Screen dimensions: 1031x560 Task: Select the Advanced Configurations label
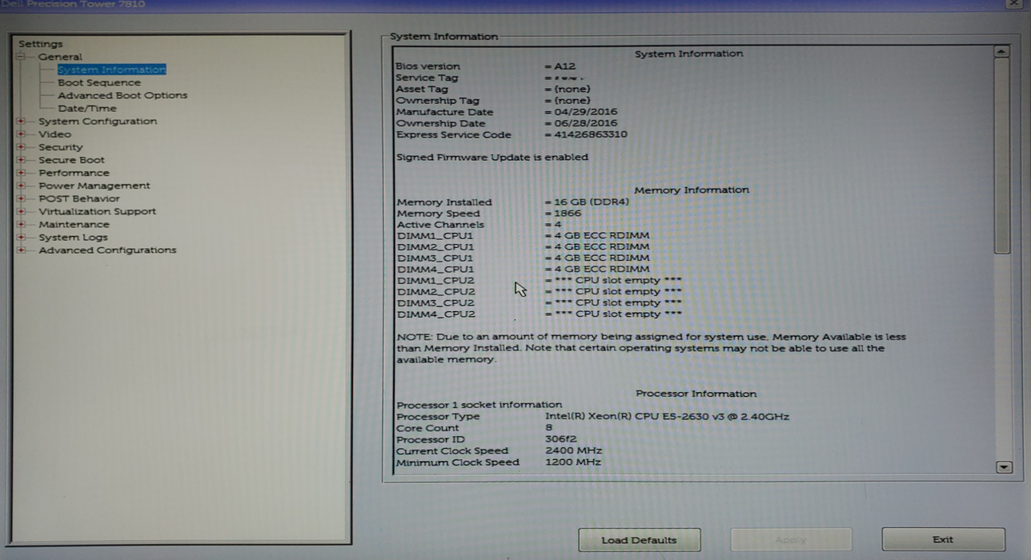pyautogui.click(x=107, y=250)
